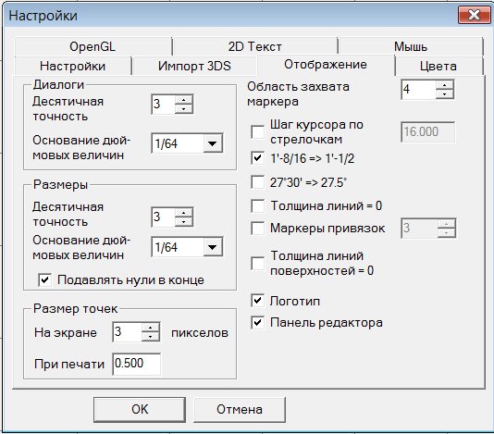Disable the Логотип checkbox

[258, 301]
